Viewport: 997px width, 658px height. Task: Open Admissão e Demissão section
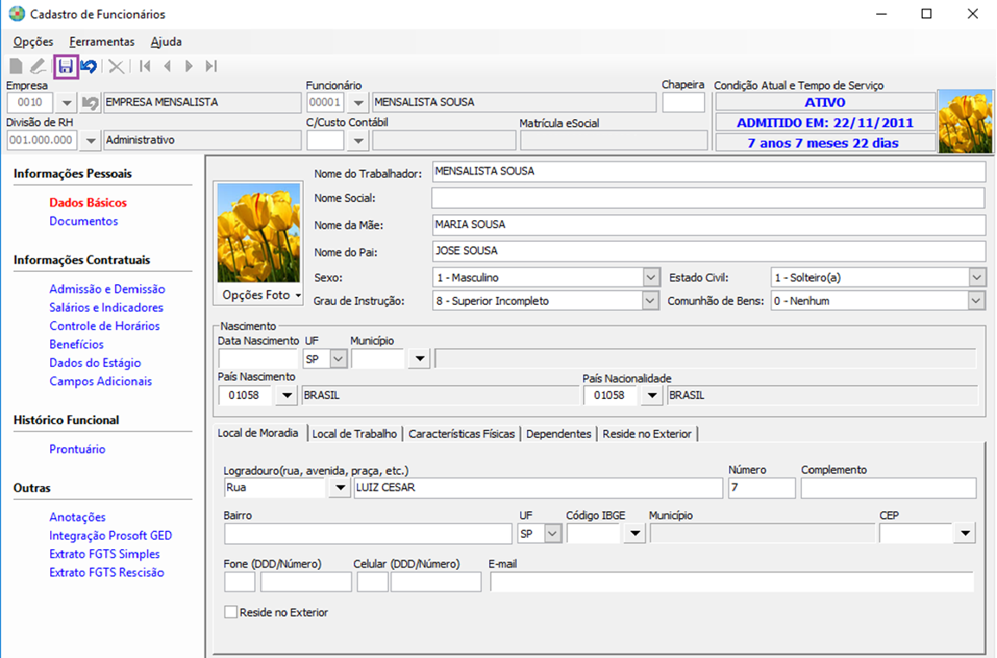click(107, 289)
